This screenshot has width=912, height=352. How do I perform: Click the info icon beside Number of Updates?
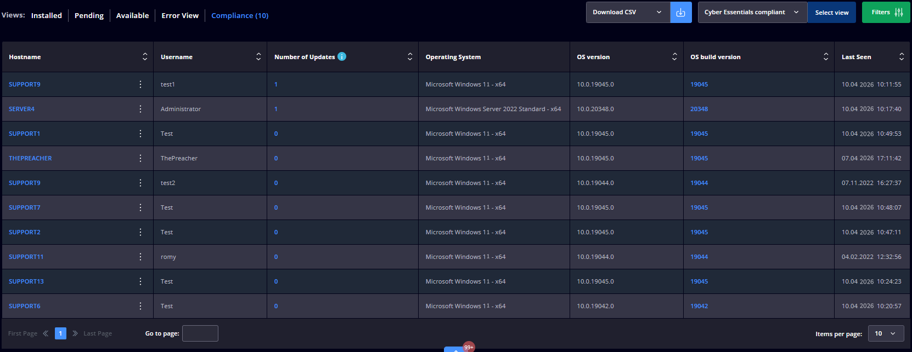342,56
